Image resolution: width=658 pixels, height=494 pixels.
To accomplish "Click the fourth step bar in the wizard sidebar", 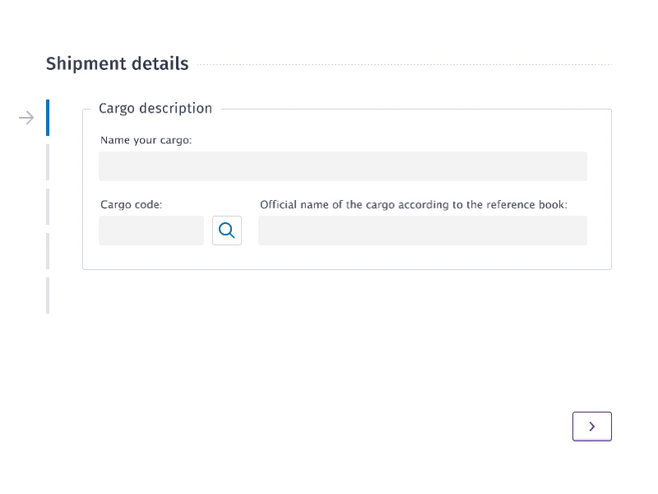I will (48, 251).
